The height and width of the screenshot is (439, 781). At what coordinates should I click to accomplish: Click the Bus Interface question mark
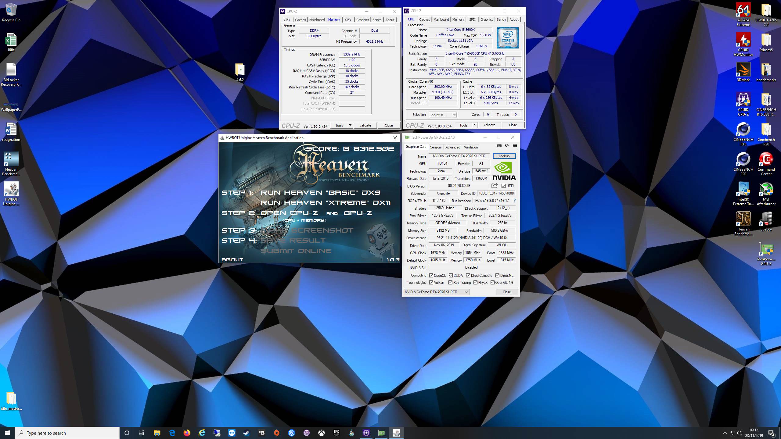pyautogui.click(x=514, y=201)
